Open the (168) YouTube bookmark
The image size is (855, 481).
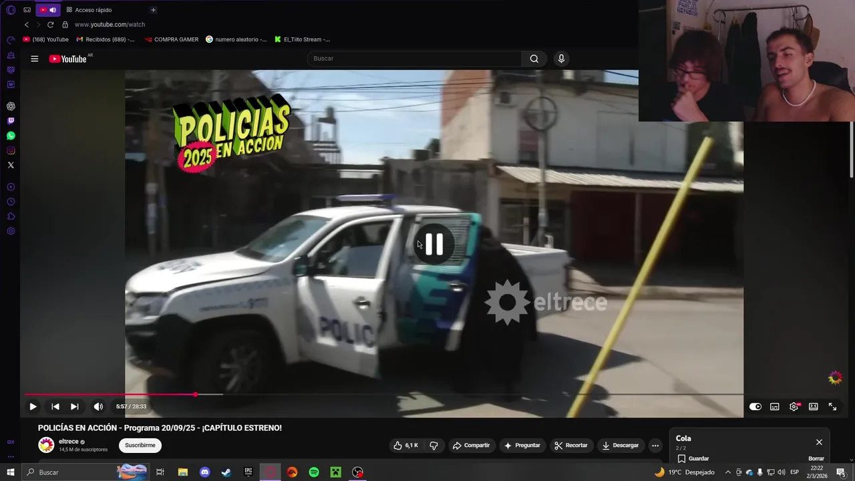point(45,39)
